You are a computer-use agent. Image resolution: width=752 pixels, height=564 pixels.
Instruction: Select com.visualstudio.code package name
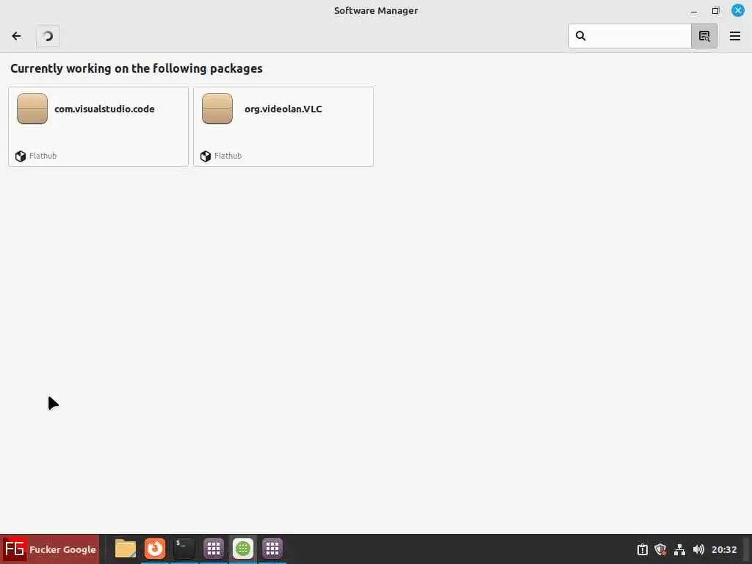point(104,109)
